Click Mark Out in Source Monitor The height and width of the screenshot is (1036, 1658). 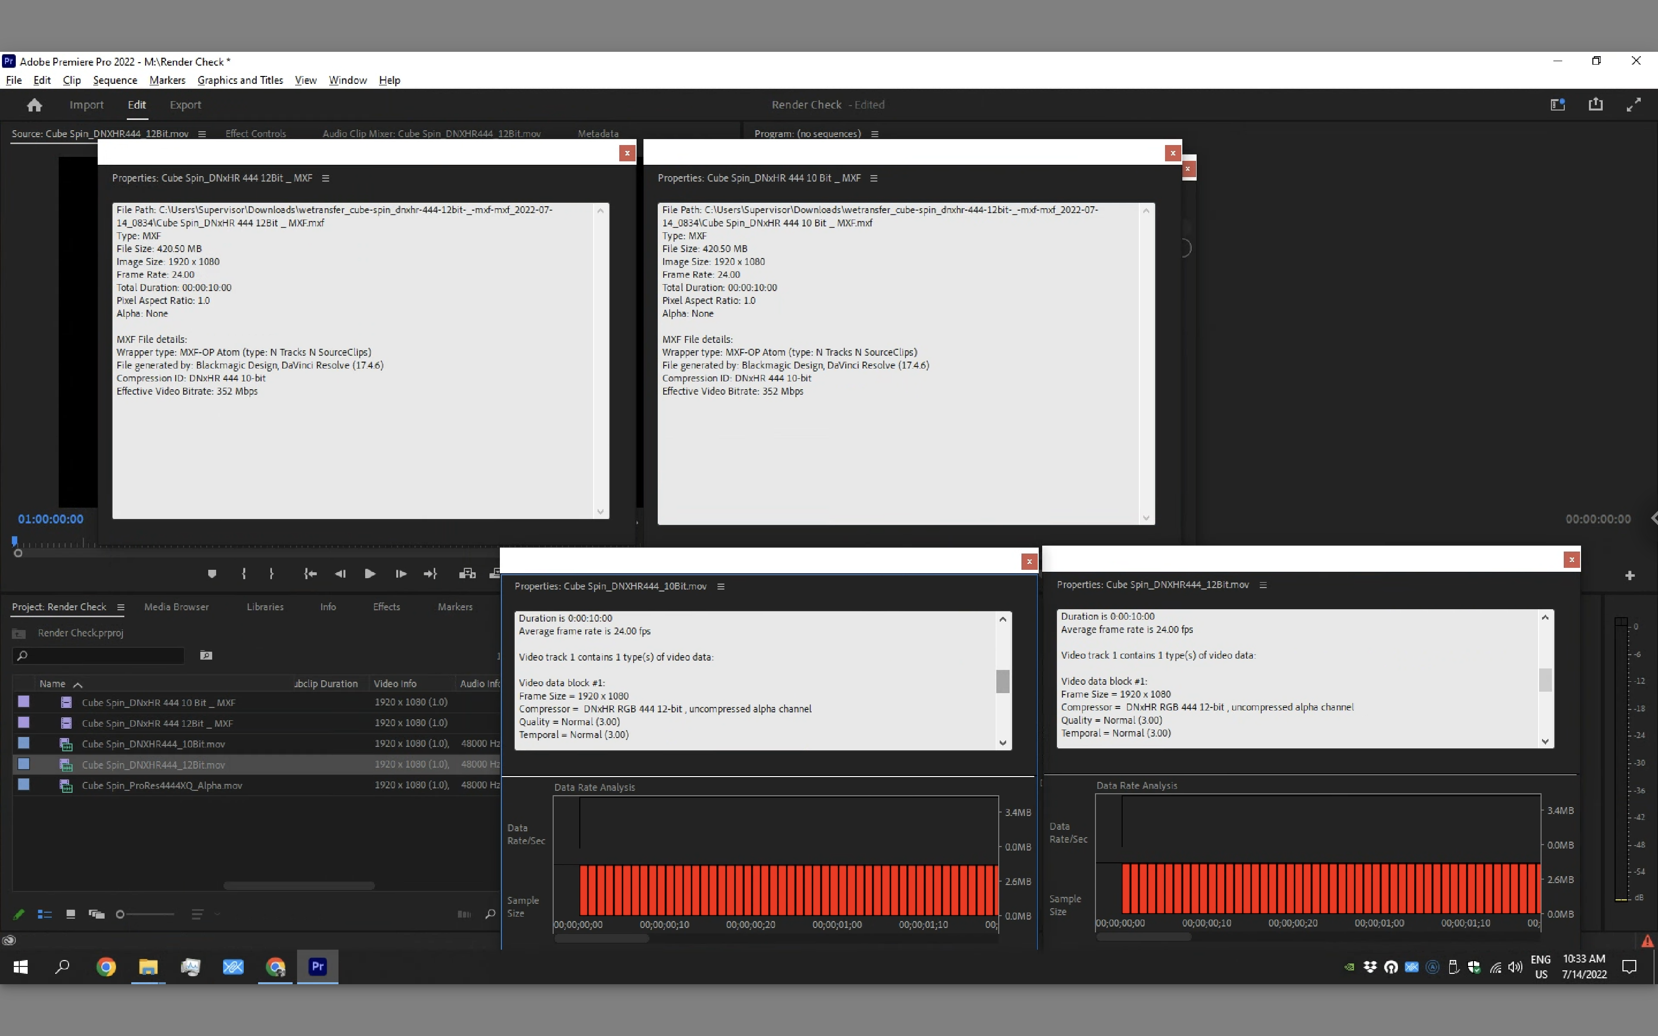pyautogui.click(x=272, y=574)
